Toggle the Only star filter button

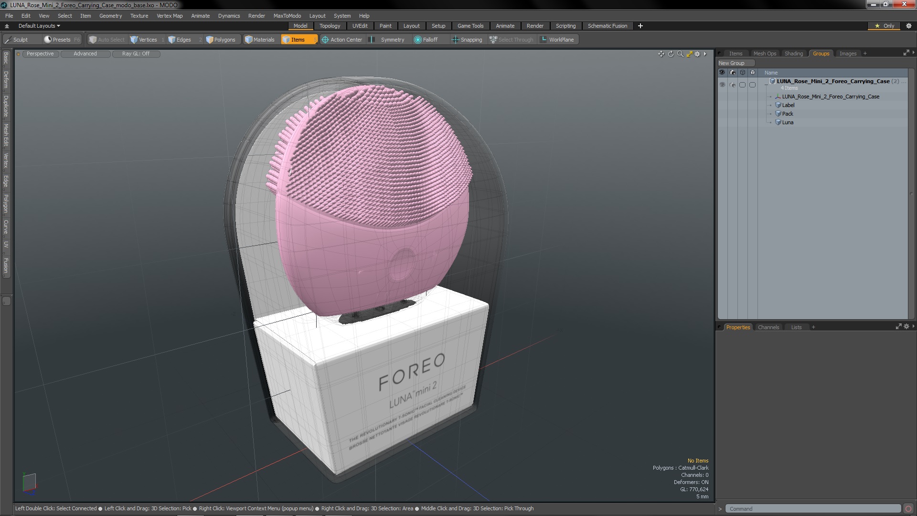coord(885,26)
